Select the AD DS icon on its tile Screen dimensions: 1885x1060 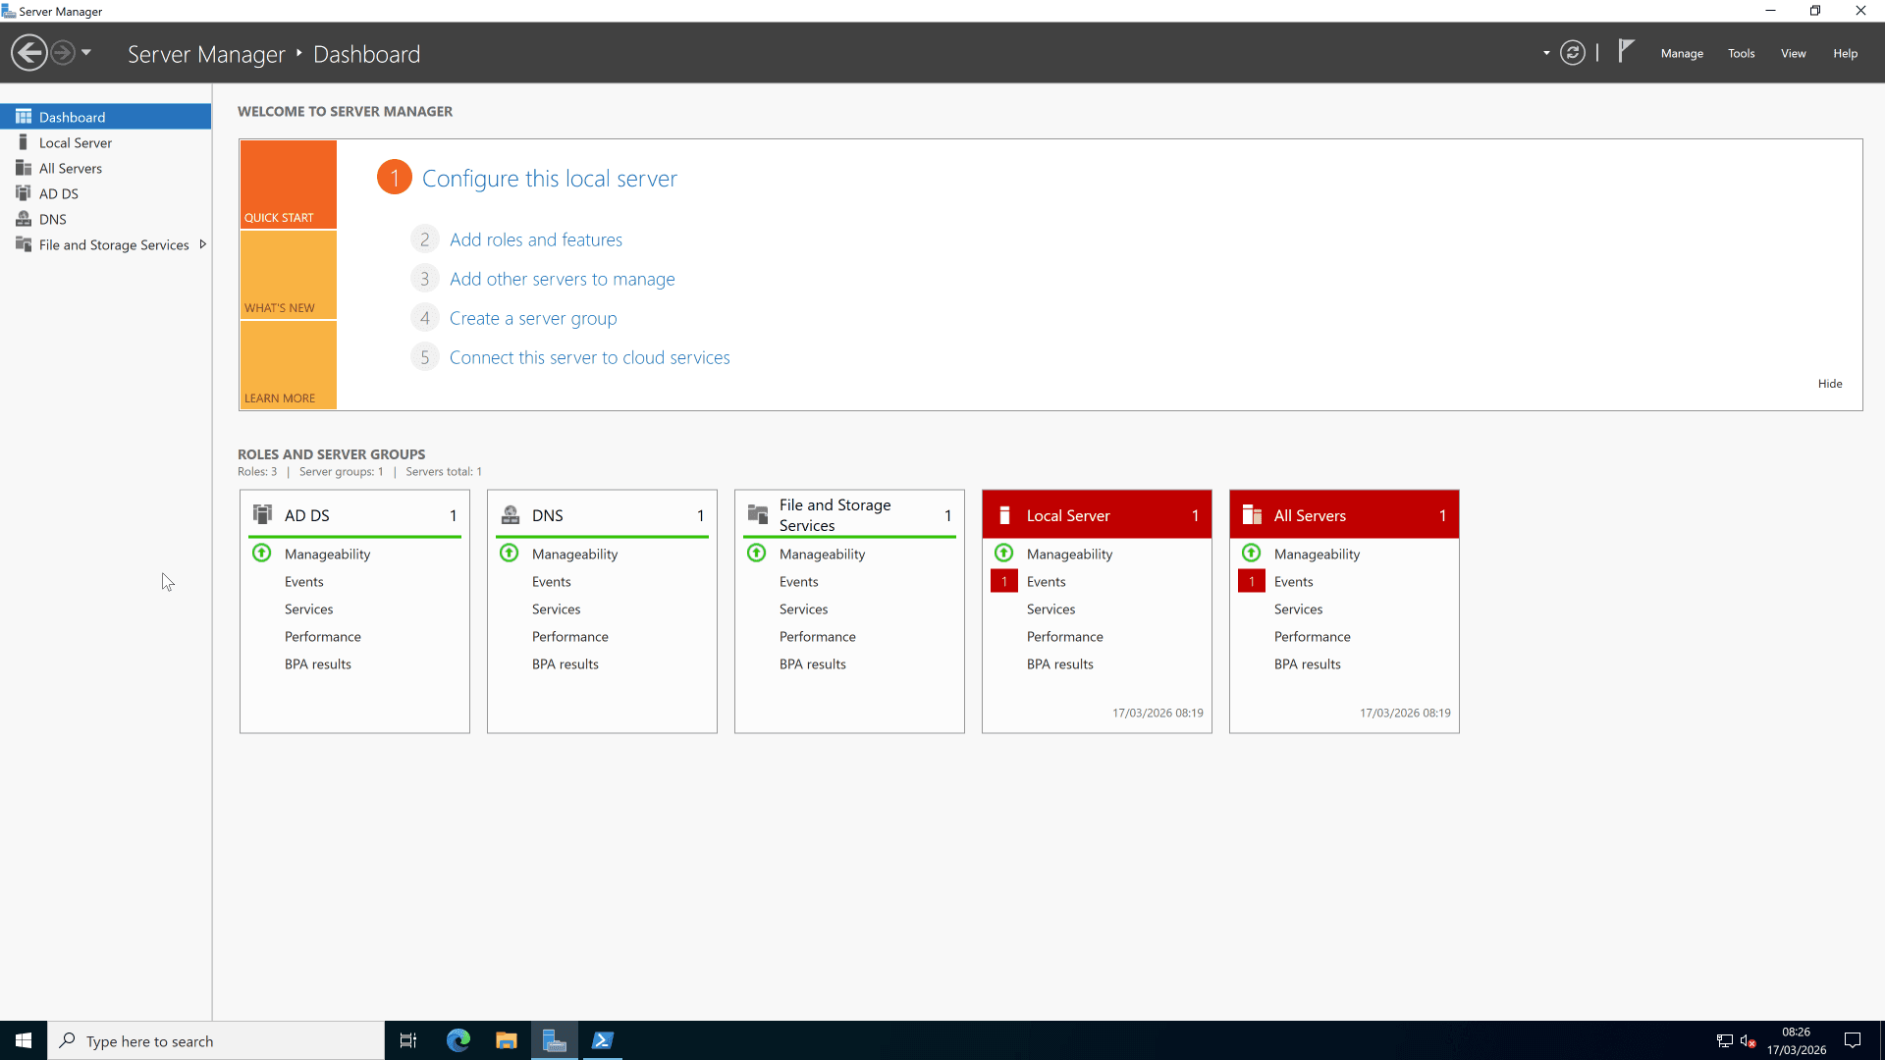(x=262, y=513)
